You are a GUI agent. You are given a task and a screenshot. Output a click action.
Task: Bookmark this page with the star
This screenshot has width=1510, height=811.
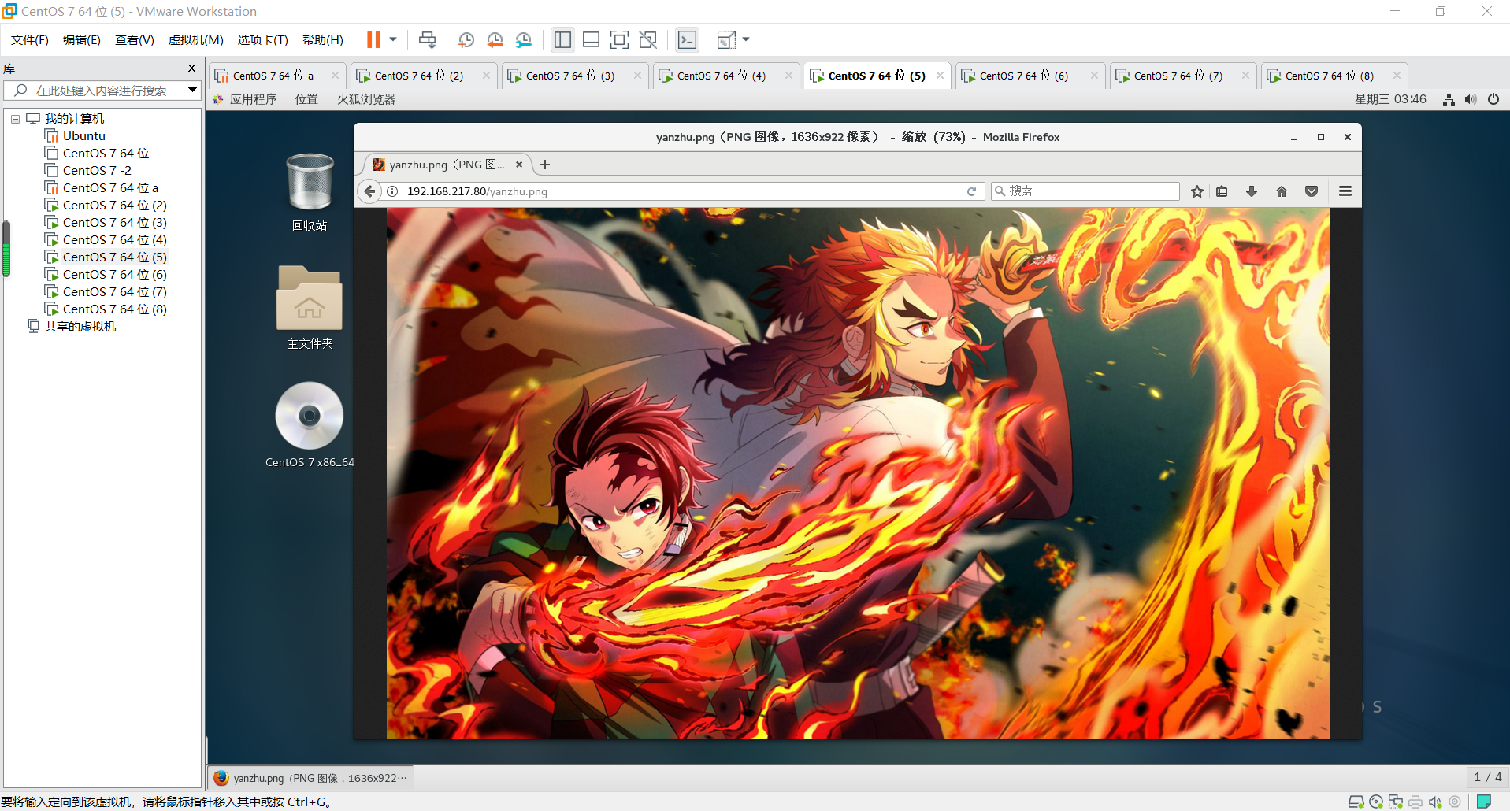[x=1197, y=191]
